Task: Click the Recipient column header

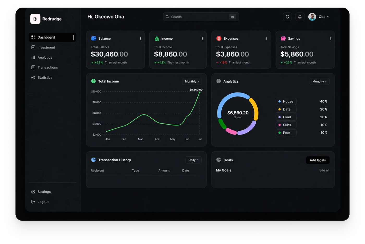Action: point(97,170)
